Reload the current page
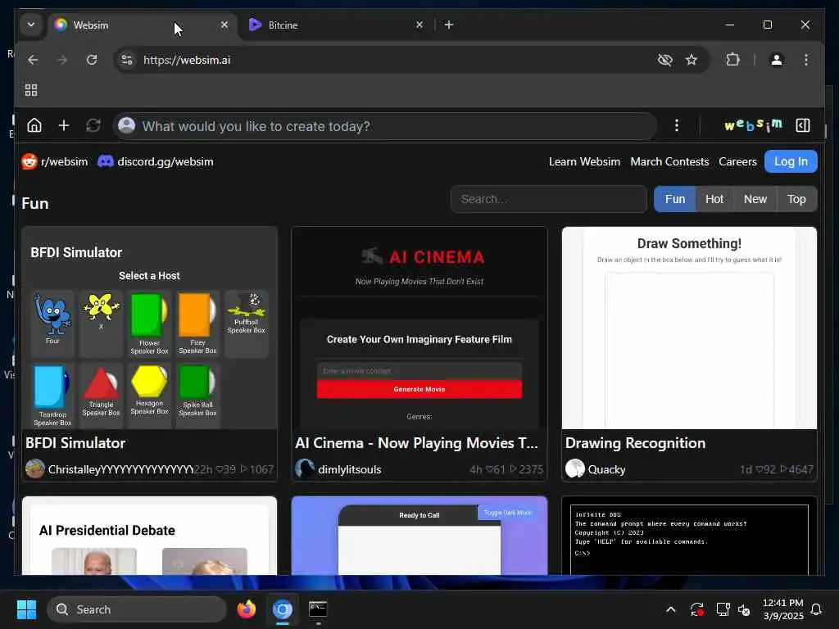The width and height of the screenshot is (839, 629). 92,60
